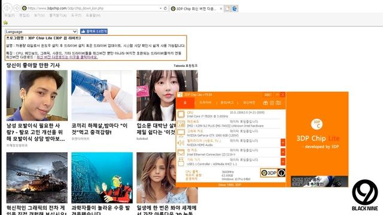Open the tank battle article thumbnail
The width and height of the screenshot is (383, 215).
point(37,178)
